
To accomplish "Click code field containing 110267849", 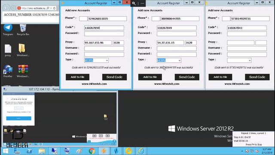I will point(177,28).
